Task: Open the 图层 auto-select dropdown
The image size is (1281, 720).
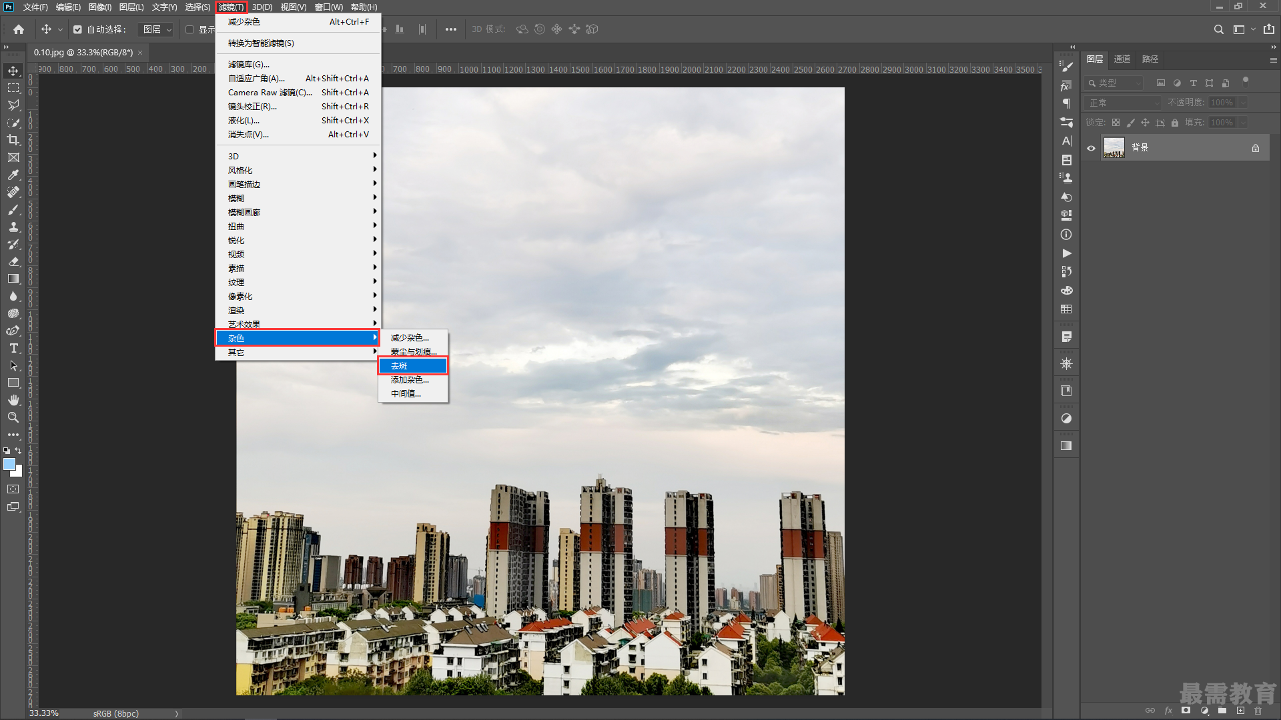Action: 156,29
